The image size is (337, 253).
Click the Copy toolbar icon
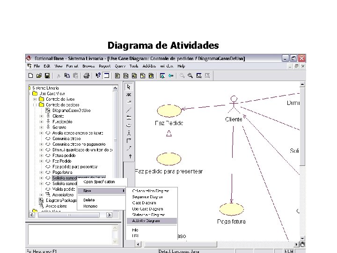[67, 75]
